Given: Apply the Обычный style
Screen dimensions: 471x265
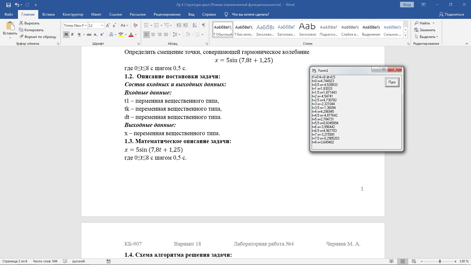Looking at the screenshot, I should [x=223, y=30].
